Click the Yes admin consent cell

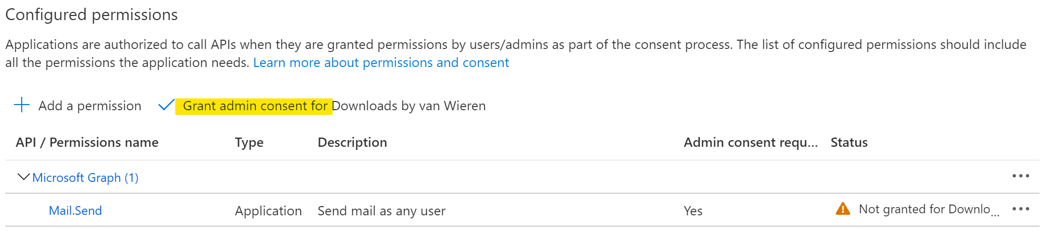pyautogui.click(x=693, y=211)
